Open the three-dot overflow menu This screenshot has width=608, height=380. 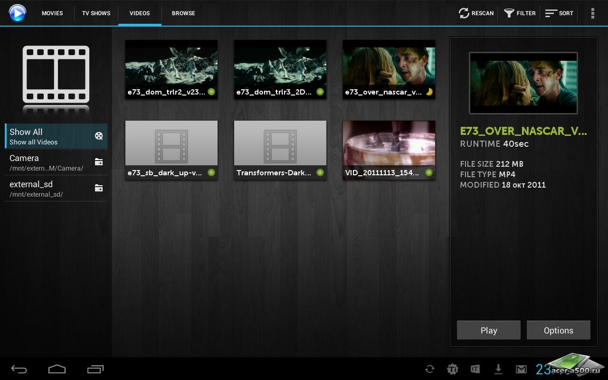coord(592,13)
